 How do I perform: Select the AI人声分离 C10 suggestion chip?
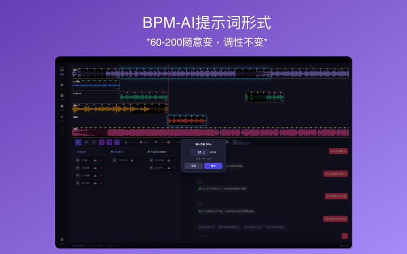click(x=206, y=227)
